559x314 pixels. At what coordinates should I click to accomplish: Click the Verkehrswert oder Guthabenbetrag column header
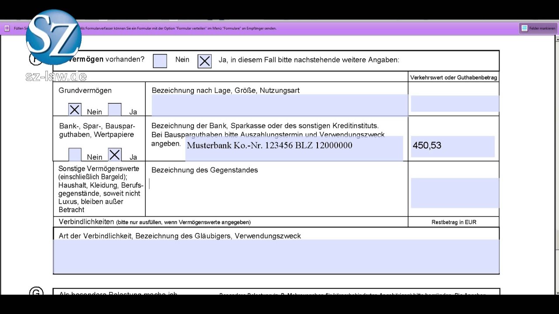(453, 78)
